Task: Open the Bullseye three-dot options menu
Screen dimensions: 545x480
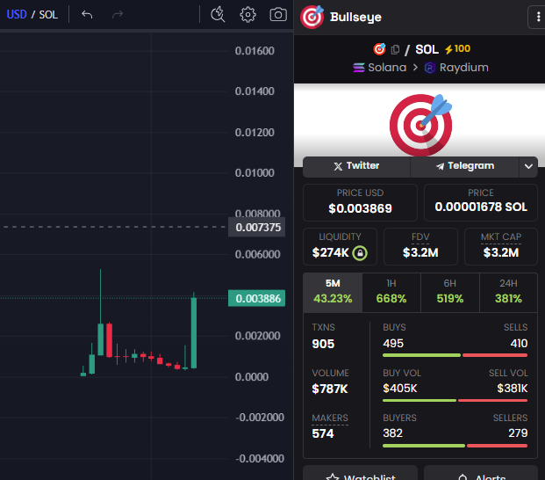Action: click(538, 17)
